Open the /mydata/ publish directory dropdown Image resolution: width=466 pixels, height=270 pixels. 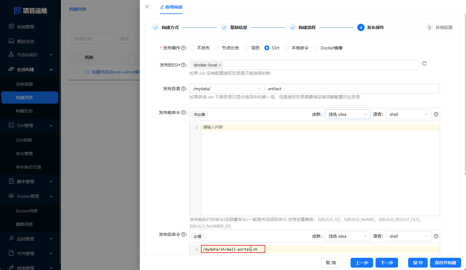click(227, 89)
